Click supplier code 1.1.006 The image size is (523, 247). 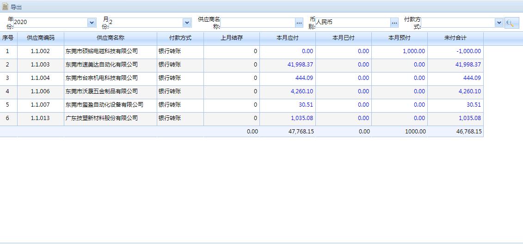pyautogui.click(x=40, y=91)
